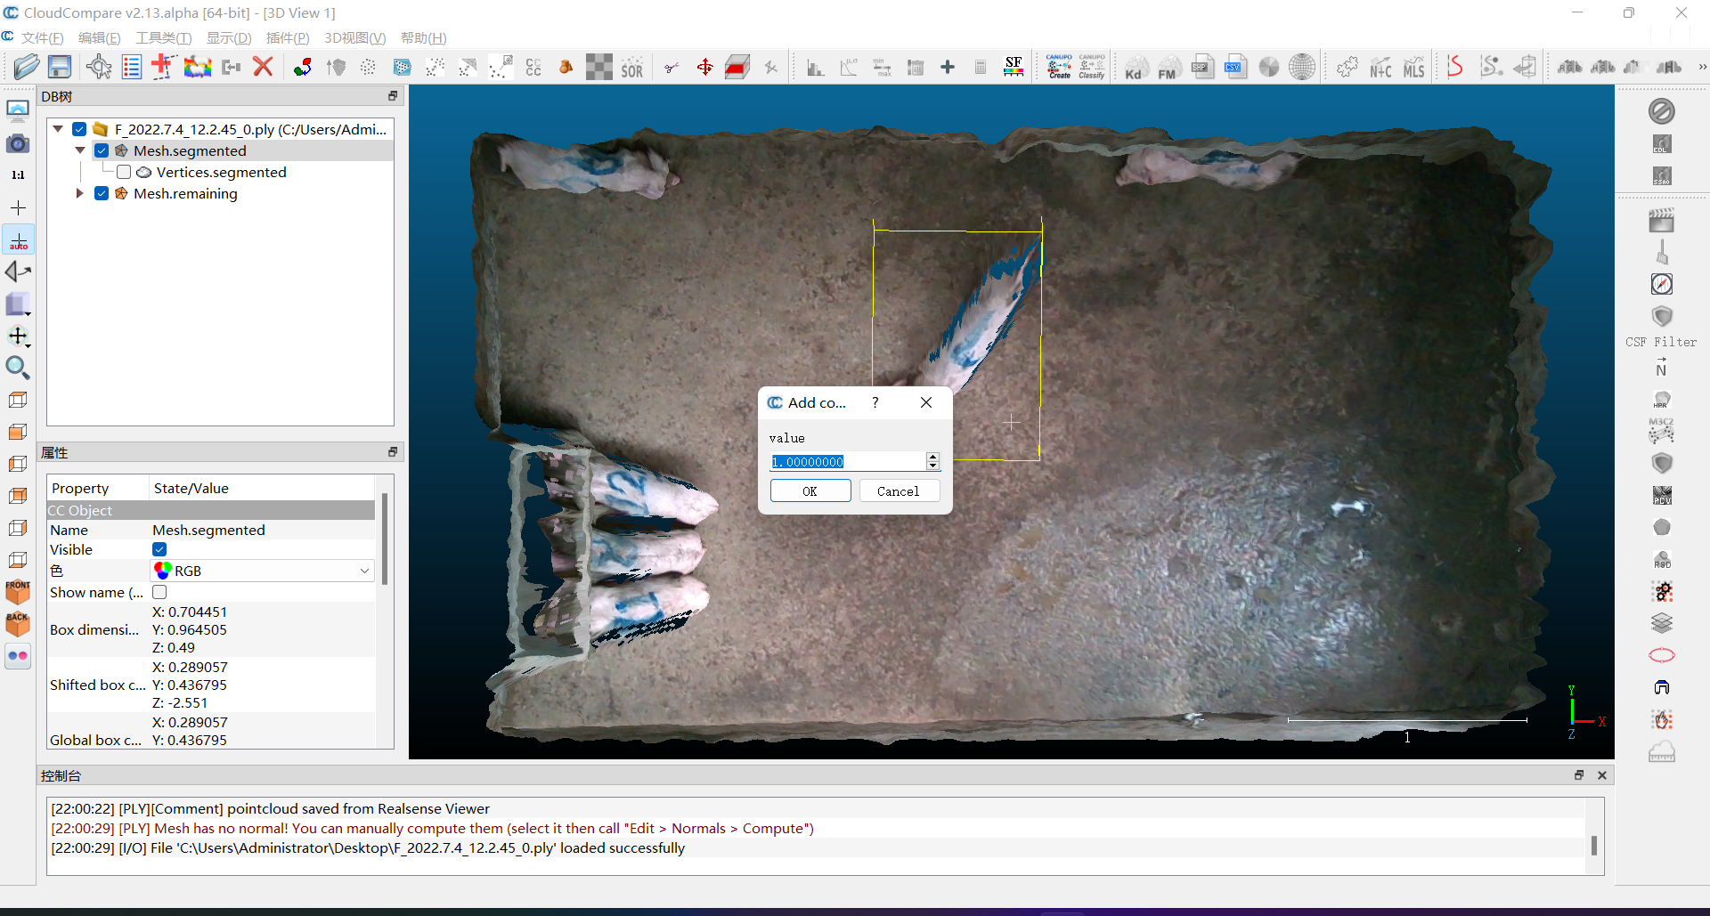Screen dimensions: 1710x916
Task: Open the 帮助(H) menu
Action: pos(423,38)
